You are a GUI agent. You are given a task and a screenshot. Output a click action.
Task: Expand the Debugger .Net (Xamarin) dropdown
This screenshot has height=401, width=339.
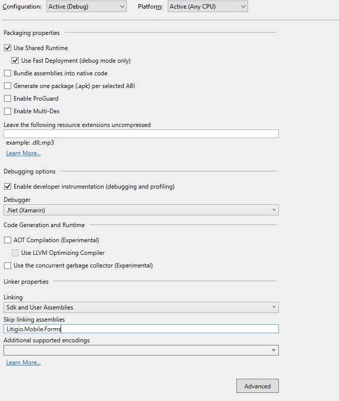[x=141, y=210]
